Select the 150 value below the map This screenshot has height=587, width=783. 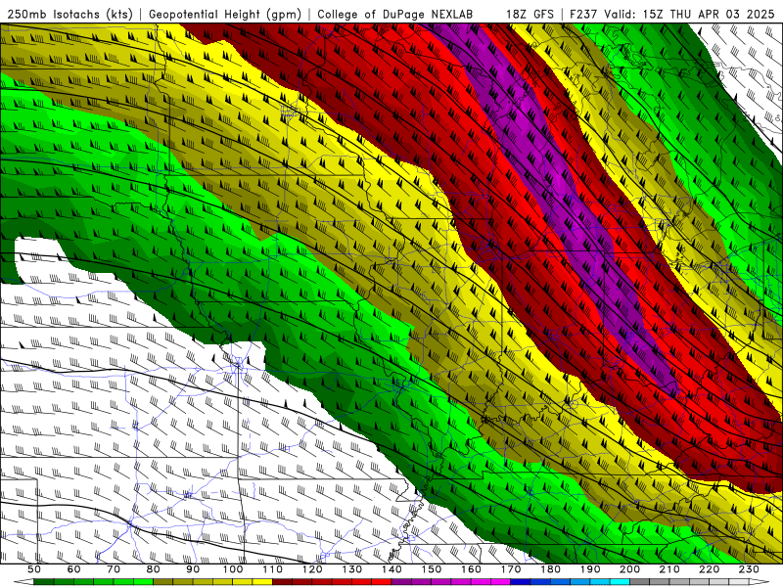432,569
